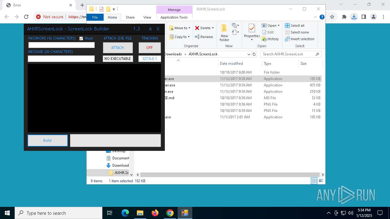Expand the Properties dropdown arrow
This screenshot has width=390, height=219.
tap(252, 40)
